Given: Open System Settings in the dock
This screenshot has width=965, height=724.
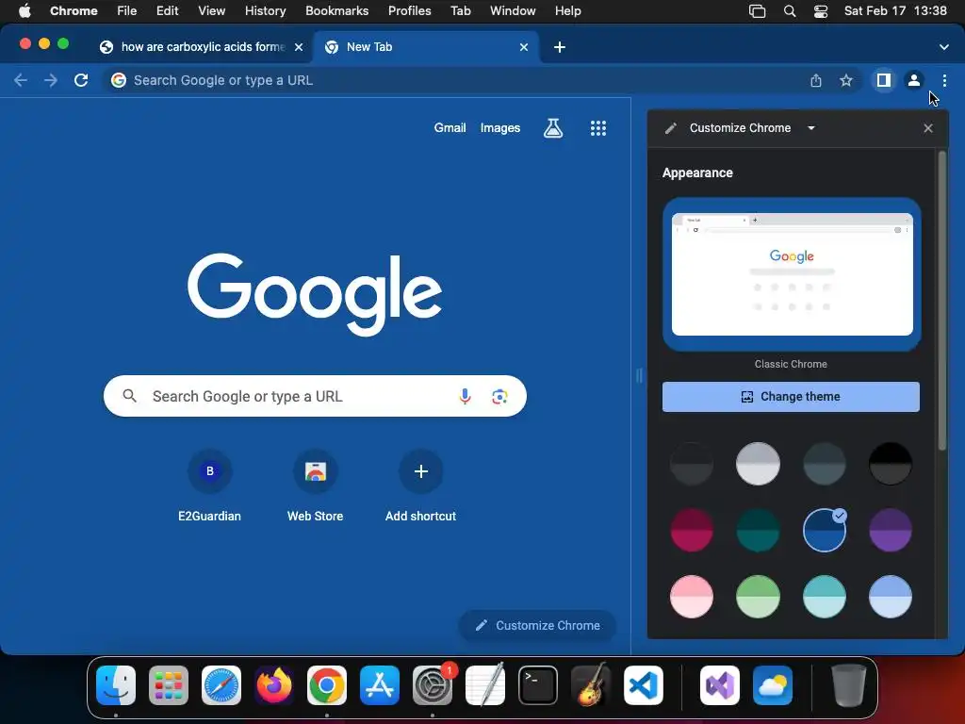Looking at the screenshot, I should pyautogui.click(x=433, y=685).
